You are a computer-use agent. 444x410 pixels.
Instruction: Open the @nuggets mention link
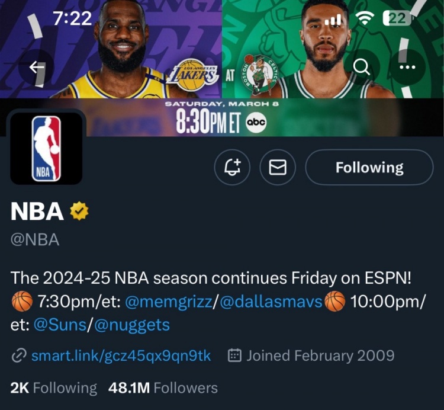[131, 325]
